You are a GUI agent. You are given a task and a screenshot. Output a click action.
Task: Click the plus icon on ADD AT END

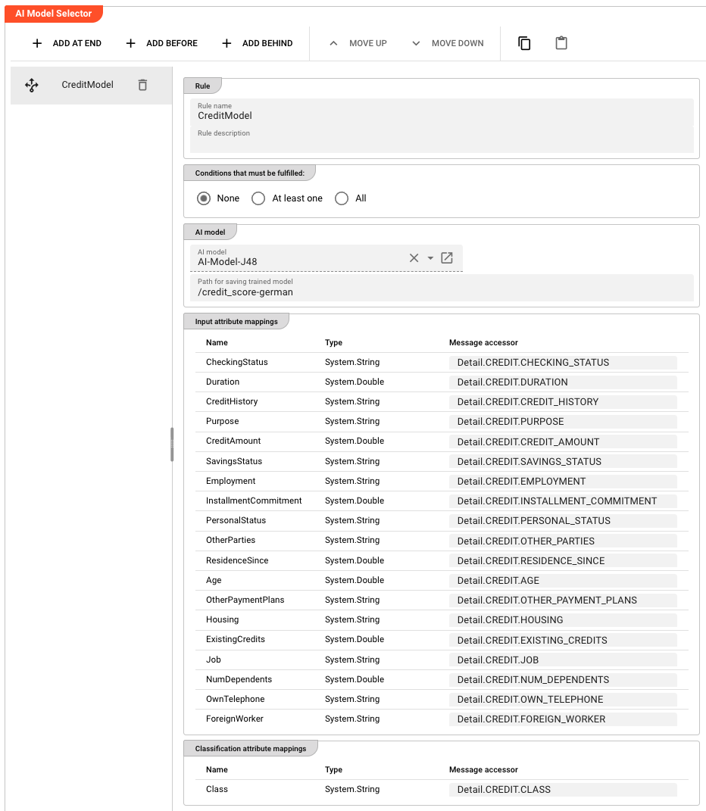click(x=37, y=43)
